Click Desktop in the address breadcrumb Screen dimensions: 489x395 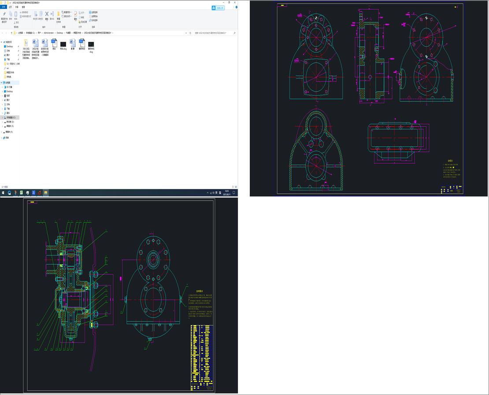60,33
